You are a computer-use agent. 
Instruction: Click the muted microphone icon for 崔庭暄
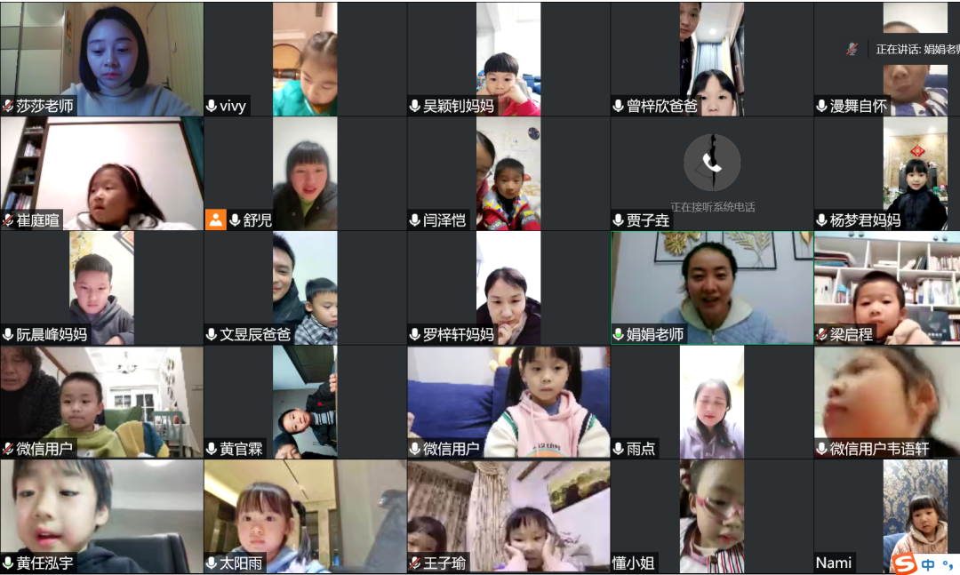[x=8, y=220]
